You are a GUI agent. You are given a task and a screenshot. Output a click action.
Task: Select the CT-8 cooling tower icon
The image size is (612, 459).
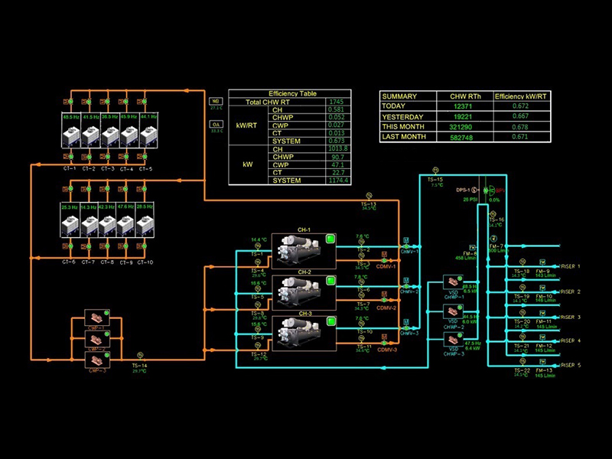tap(107, 222)
